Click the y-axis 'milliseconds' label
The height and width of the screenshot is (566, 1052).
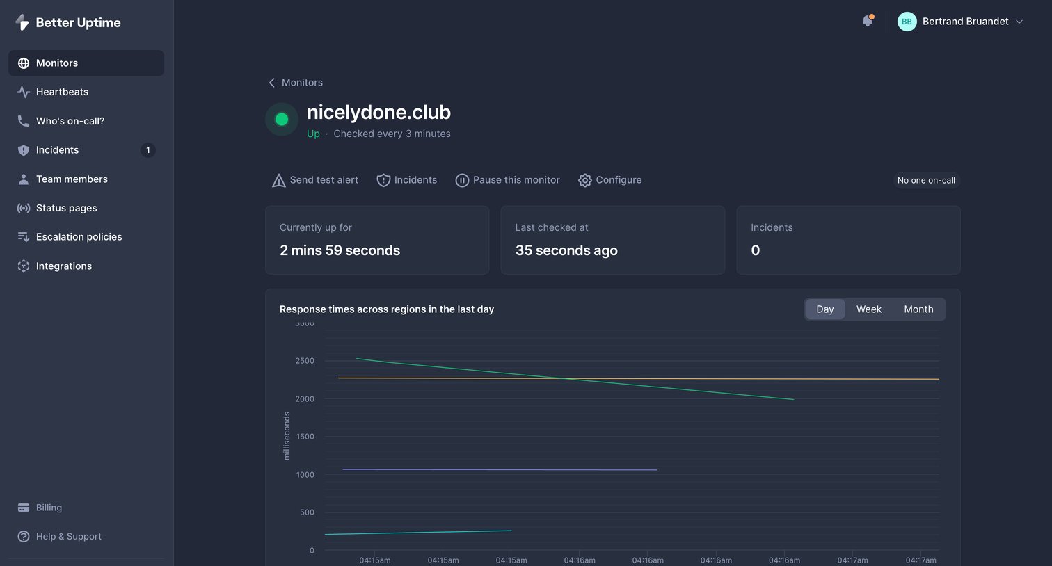pos(287,436)
